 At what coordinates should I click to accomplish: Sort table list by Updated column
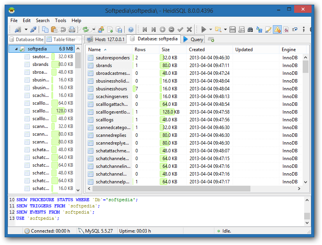(256, 50)
